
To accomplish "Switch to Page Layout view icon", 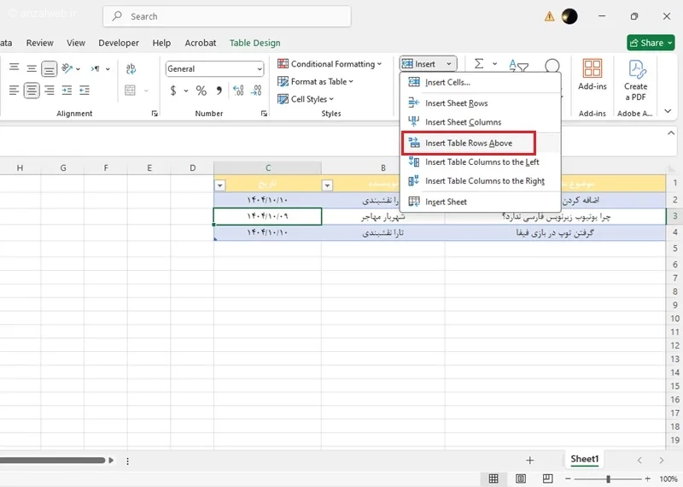I will pos(521,478).
